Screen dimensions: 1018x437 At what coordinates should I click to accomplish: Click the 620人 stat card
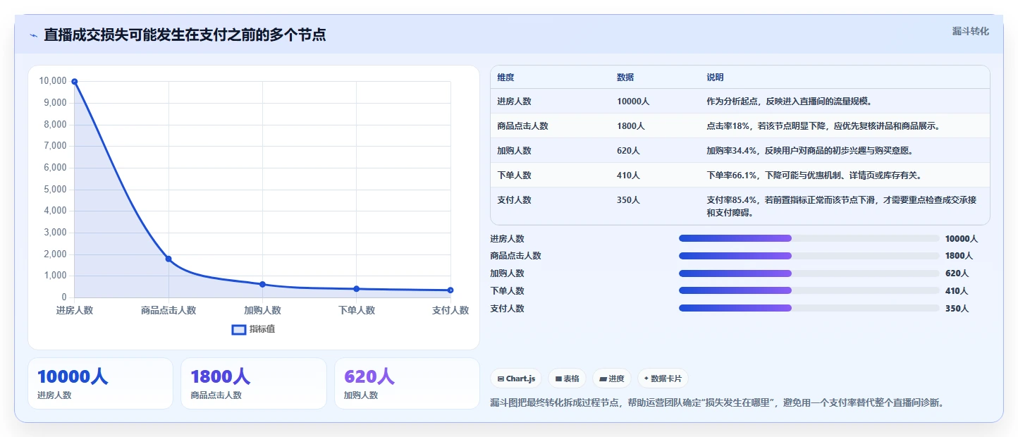click(x=407, y=383)
